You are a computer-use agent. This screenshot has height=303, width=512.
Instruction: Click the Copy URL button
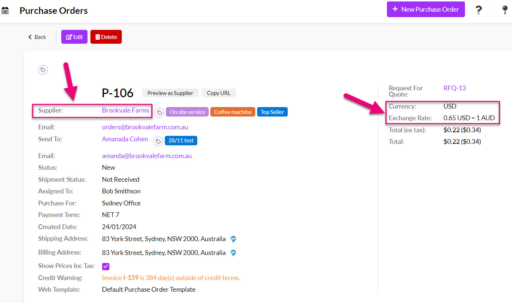point(219,93)
